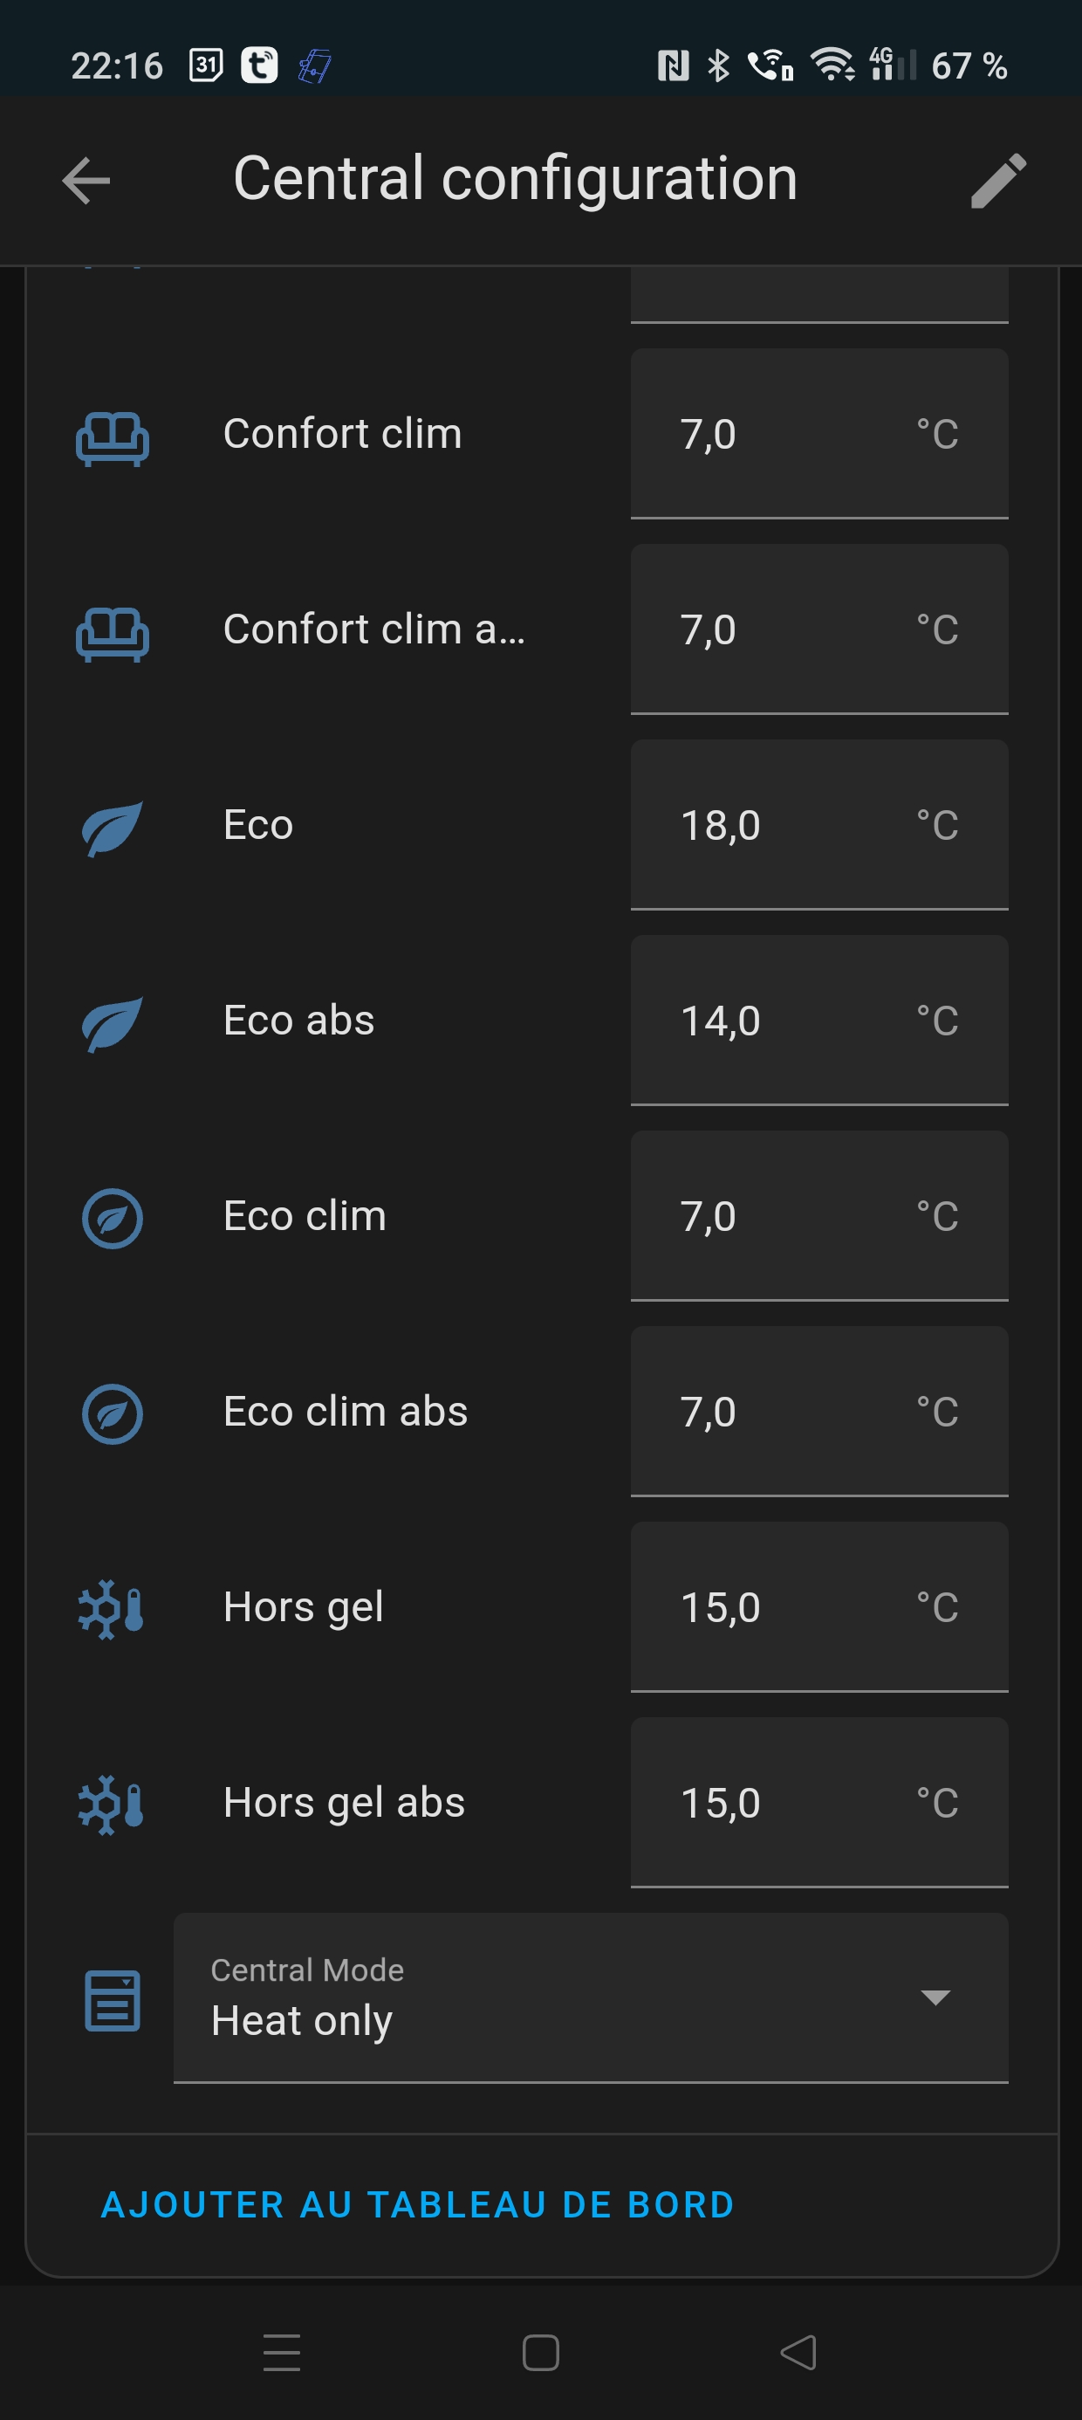Tap the back arrow in header

tap(86, 180)
